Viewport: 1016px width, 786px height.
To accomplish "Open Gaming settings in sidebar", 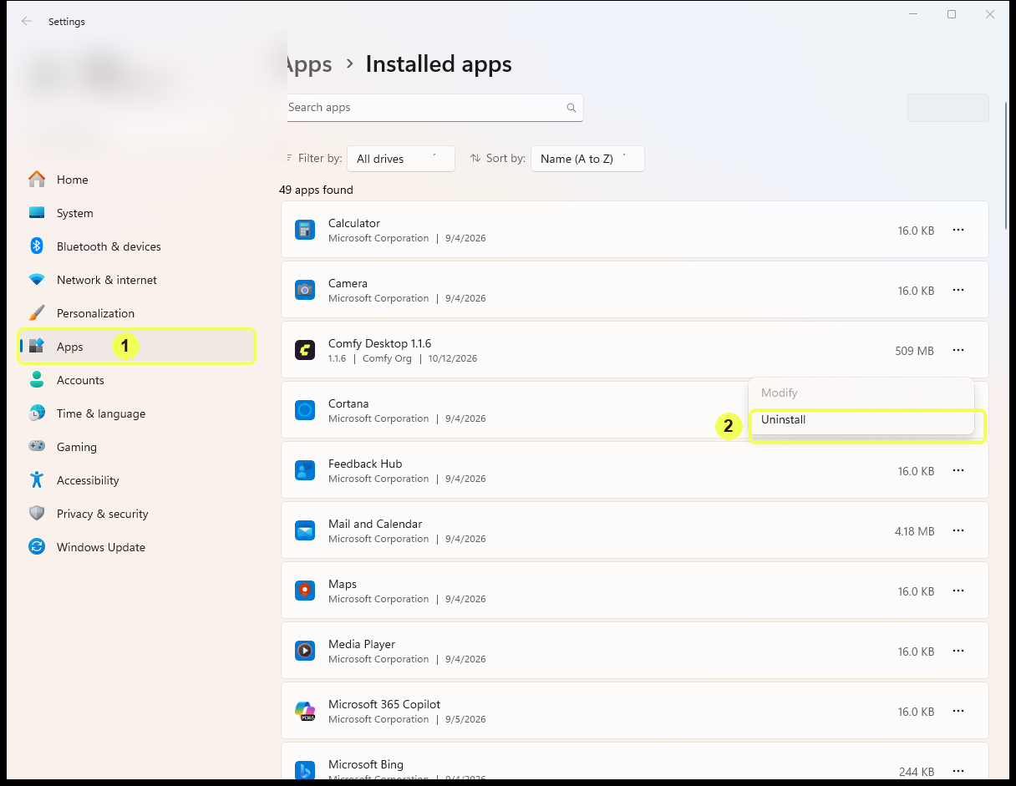I will [x=136, y=447].
